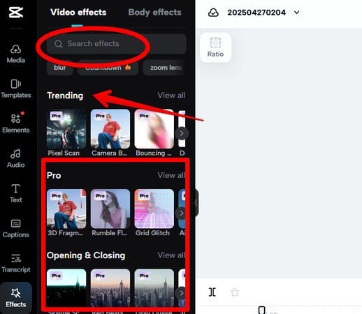Viewport: 362px width, 314px height.
Task: Select the Effects sidebar item
Action: pyautogui.click(x=15, y=298)
